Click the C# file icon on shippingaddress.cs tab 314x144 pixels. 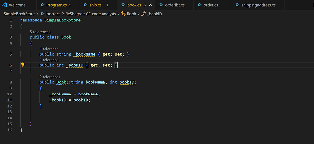point(237,5)
